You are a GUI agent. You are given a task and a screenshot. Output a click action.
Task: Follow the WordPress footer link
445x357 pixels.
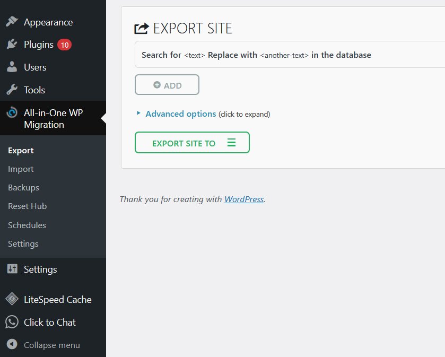(x=244, y=199)
